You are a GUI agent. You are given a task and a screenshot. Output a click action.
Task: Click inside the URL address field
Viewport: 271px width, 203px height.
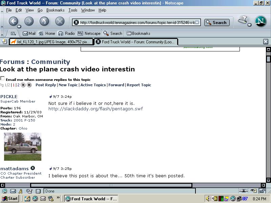(x=137, y=22)
